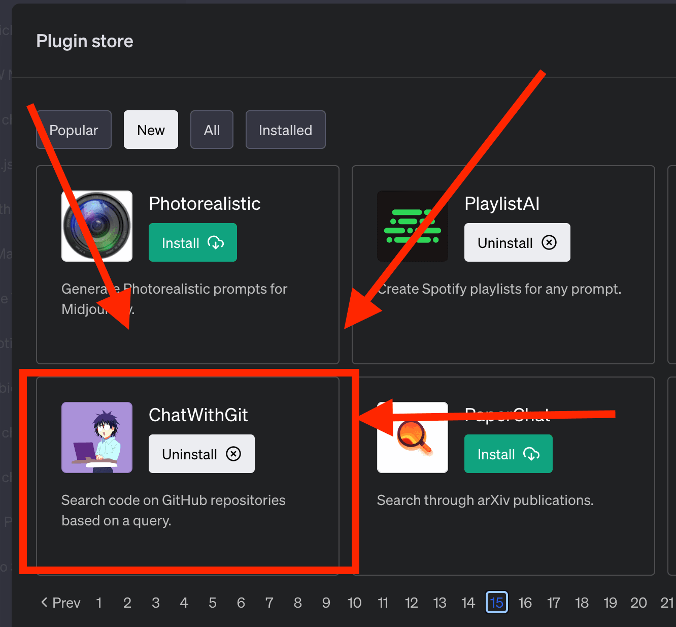Go to page 2
This screenshot has width=676, height=627.
[127, 603]
